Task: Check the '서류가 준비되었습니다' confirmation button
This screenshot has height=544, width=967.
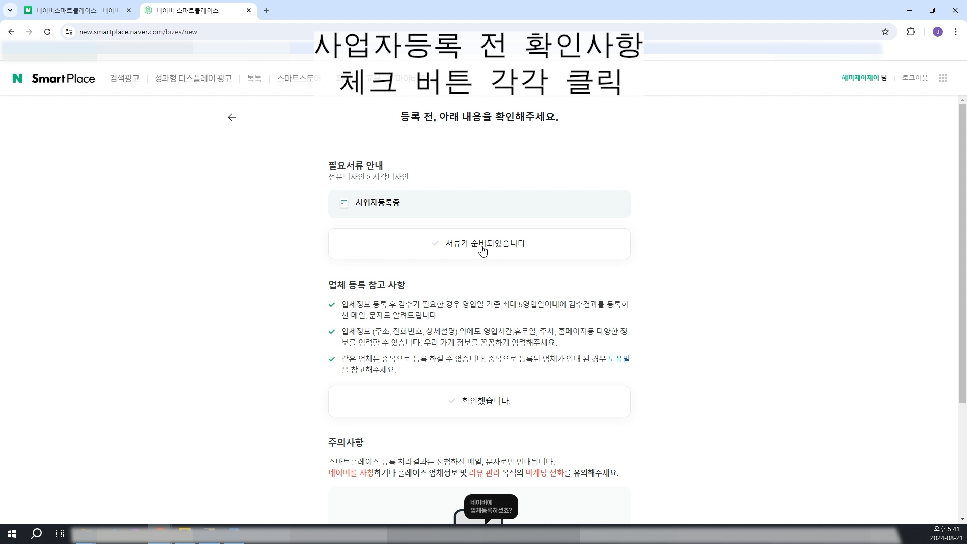Action: [x=479, y=244]
